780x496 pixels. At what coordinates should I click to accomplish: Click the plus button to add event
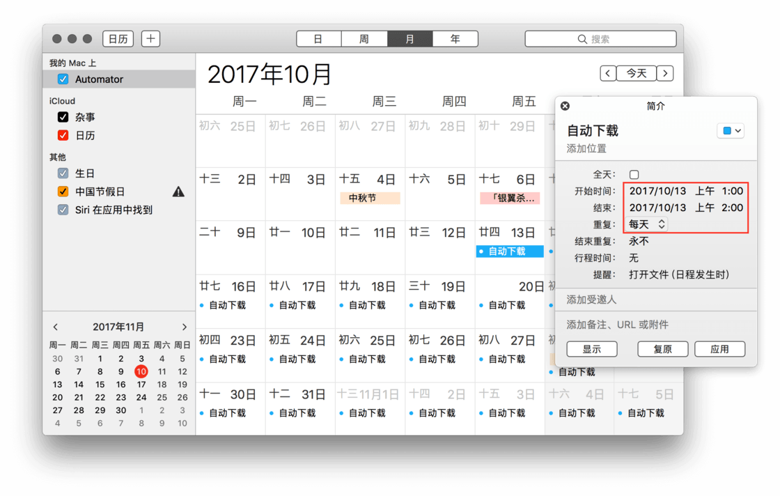[x=150, y=39]
